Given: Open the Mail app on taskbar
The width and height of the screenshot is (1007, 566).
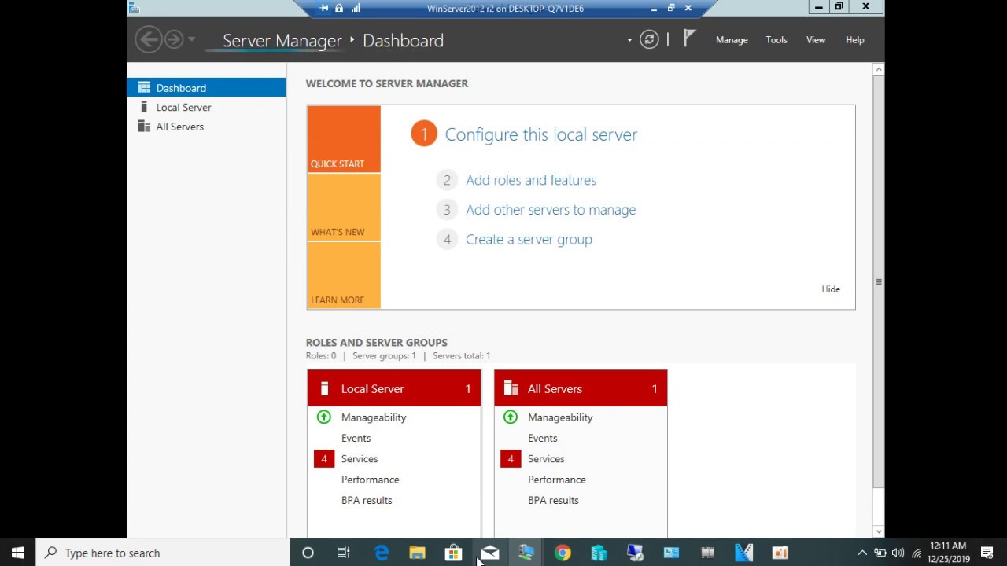Looking at the screenshot, I should 490,553.
